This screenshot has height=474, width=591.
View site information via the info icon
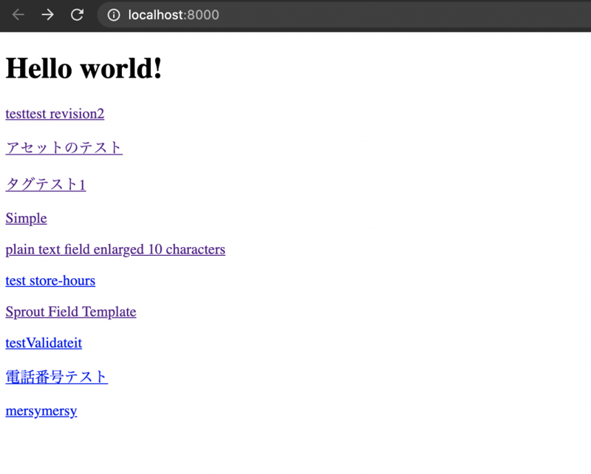(114, 15)
